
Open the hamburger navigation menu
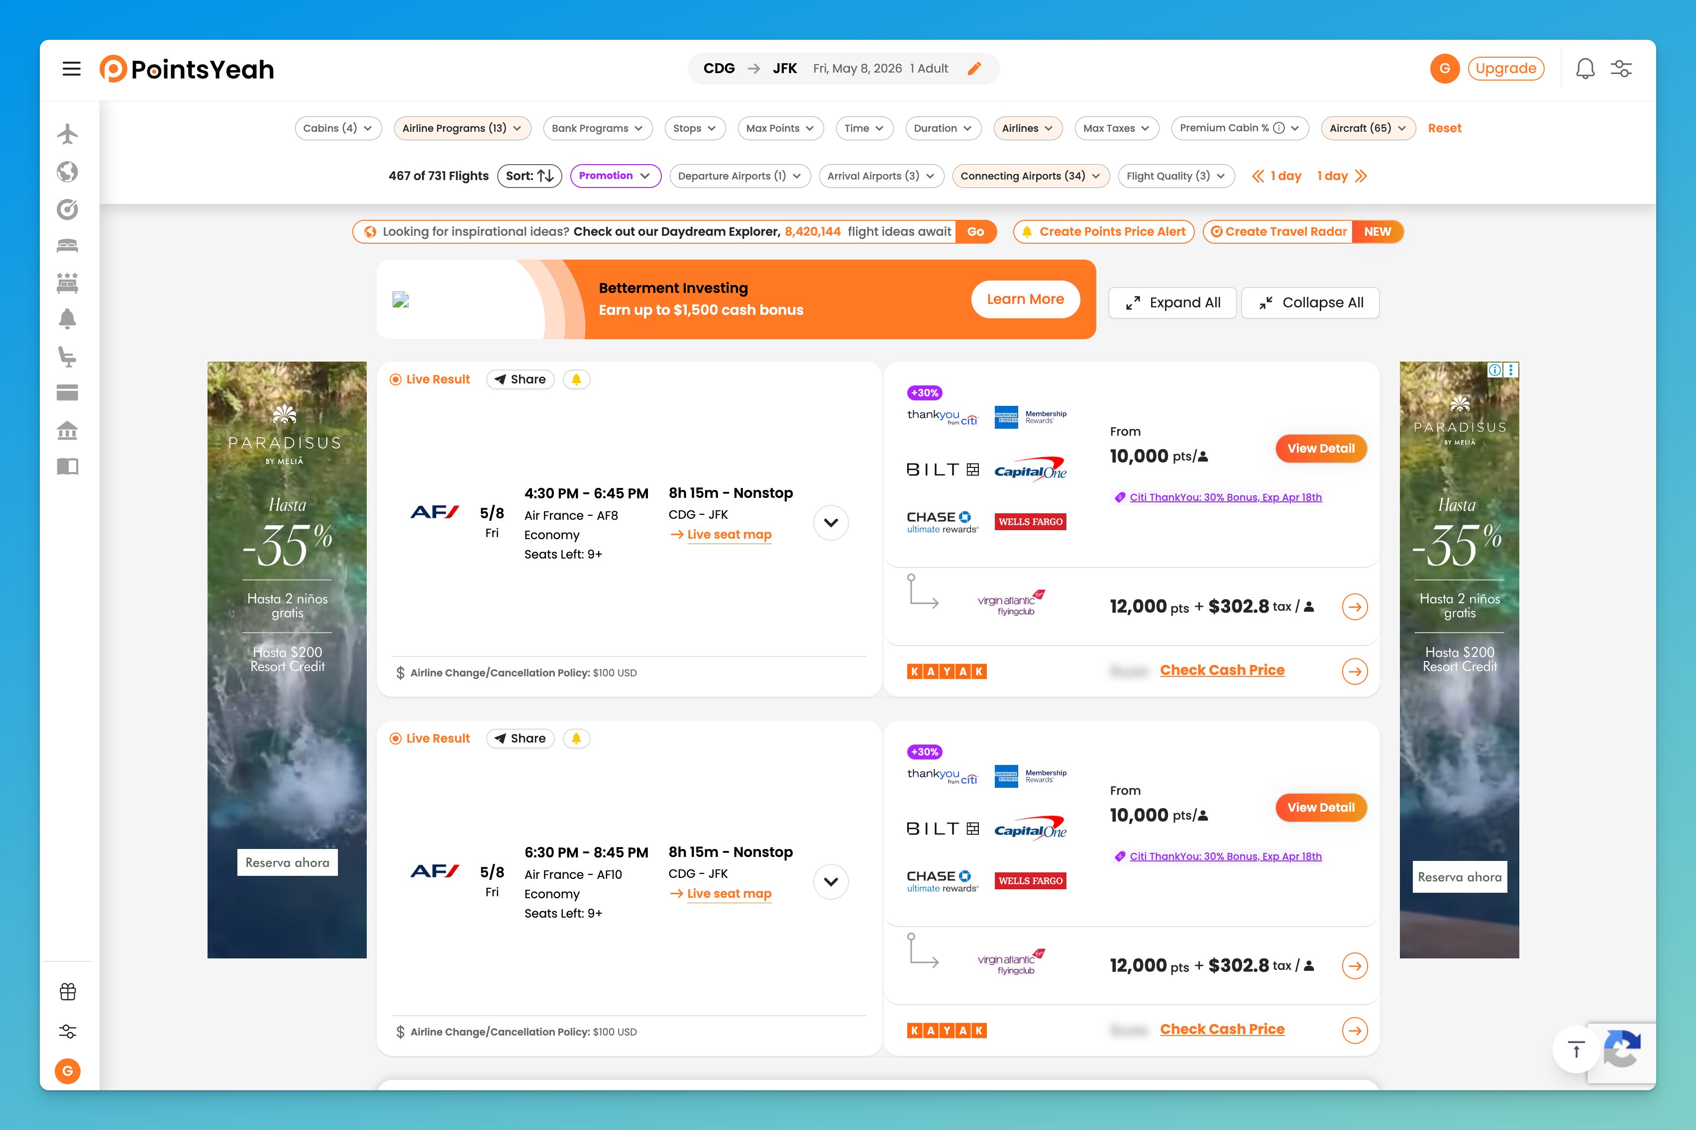[x=71, y=69]
